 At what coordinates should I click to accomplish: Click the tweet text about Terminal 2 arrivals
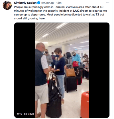[x=60, y=13]
